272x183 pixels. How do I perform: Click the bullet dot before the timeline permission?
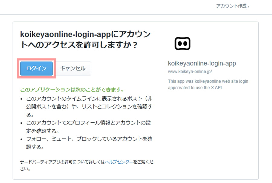pyautogui.click(x=21, y=99)
